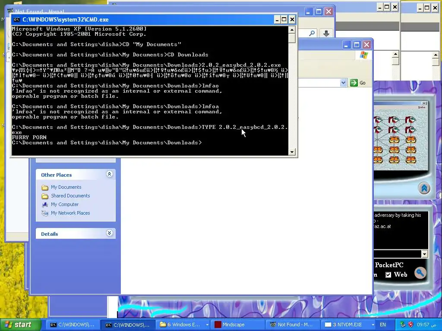This screenshot has width=442, height=331.
Task: Minimize the Not Found Mypal window
Action: (x=308, y=12)
